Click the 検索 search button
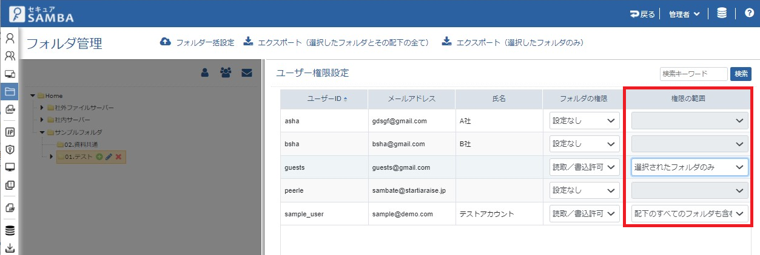Viewport: 760px width, 255px height. click(741, 74)
